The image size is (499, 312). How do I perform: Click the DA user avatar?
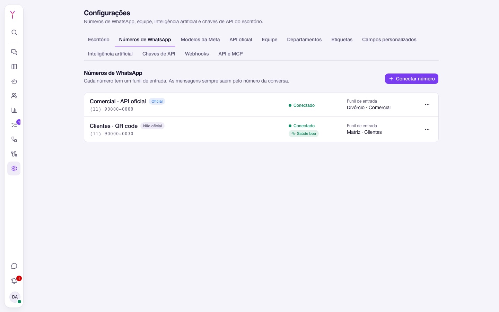click(x=15, y=297)
